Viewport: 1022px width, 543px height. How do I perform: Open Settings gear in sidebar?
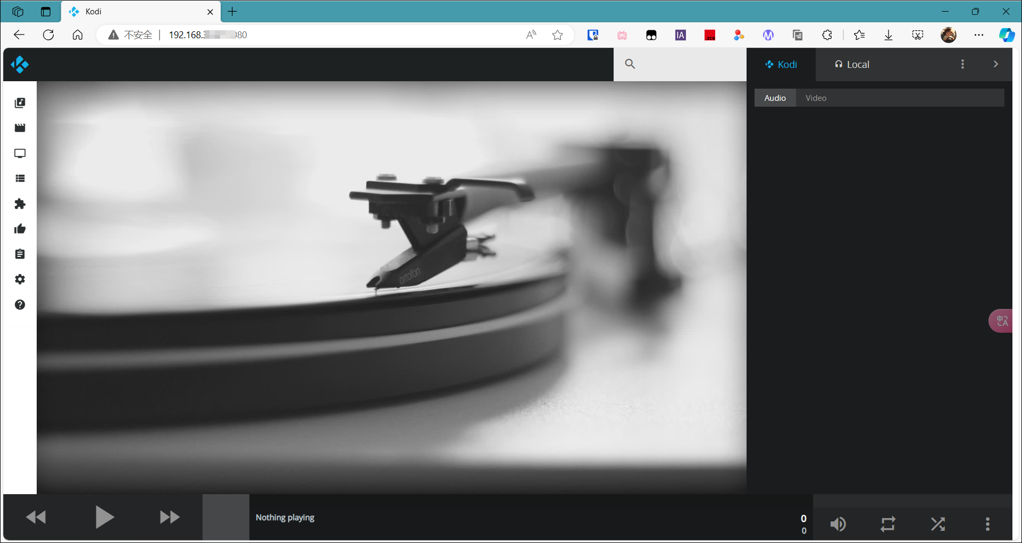[x=20, y=279]
